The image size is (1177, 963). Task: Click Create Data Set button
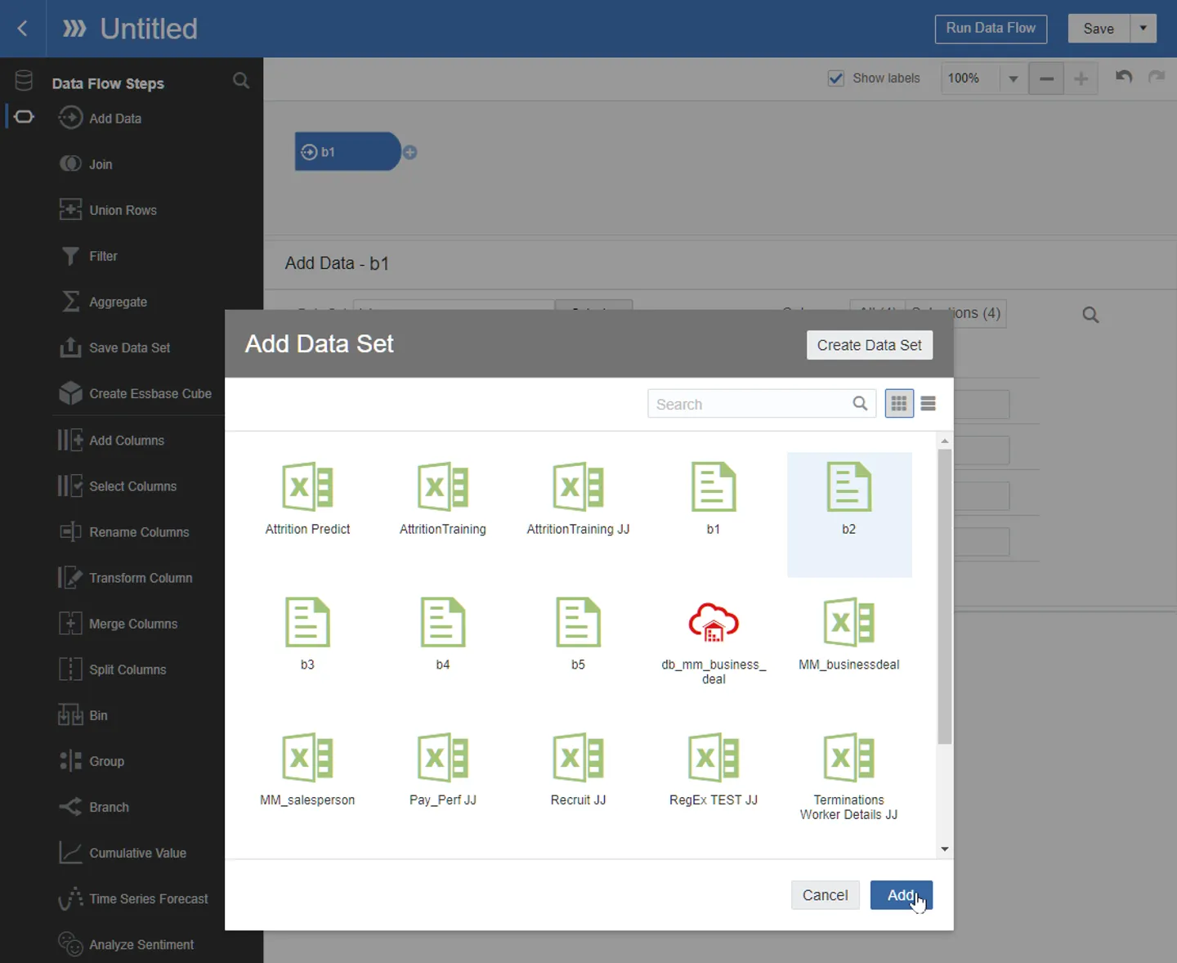pyautogui.click(x=870, y=345)
